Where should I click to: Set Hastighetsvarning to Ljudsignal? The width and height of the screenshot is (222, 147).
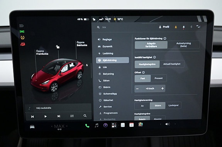coord(173,105)
